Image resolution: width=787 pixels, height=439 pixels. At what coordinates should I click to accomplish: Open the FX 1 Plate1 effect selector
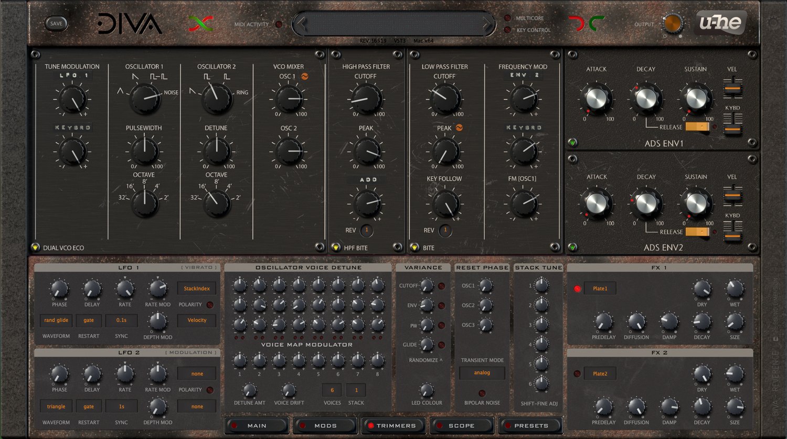click(600, 288)
